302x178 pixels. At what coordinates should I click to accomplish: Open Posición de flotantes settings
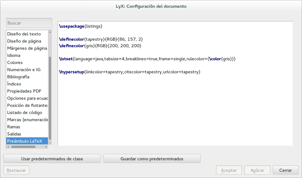click(x=27, y=105)
